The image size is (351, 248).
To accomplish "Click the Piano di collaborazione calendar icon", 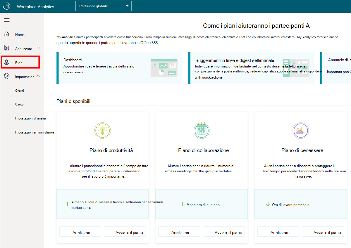I will [x=202, y=130].
